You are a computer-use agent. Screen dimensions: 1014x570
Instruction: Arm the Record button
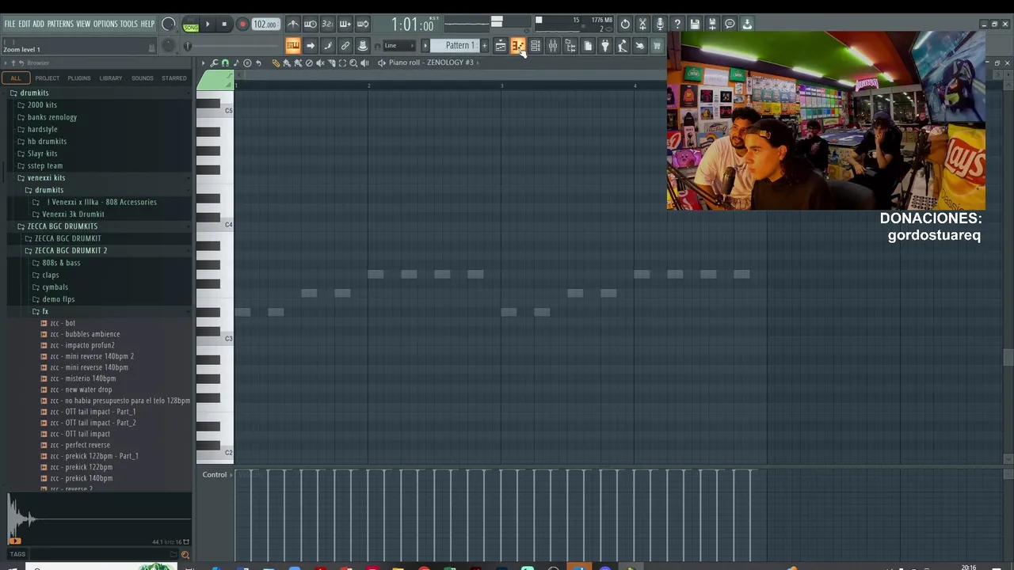click(242, 24)
